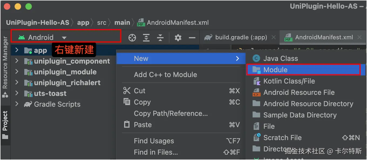Image resolution: width=367 pixels, height=160 pixels.
Task: Click the gradle elephant icon on build.gradle tab
Action: [208, 37]
